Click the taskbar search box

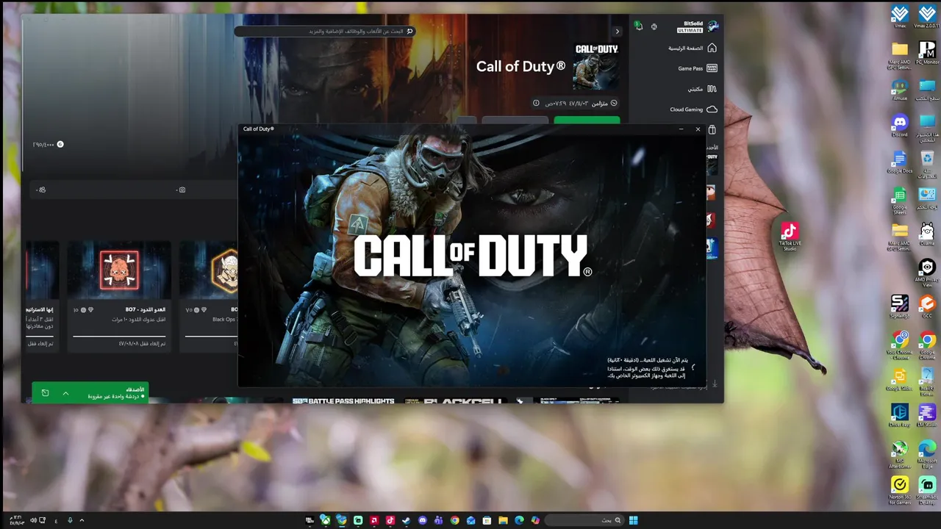tap(584, 520)
